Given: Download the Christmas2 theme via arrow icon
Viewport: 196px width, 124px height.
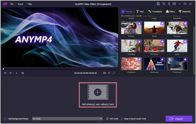Looking at the screenshot, I should 162,59.
